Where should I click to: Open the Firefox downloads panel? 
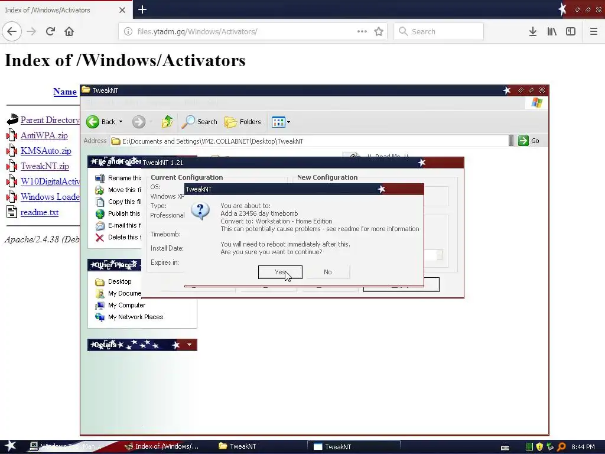533,32
